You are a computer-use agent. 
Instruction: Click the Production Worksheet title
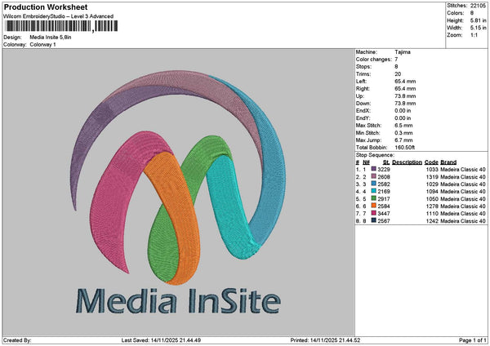pyautogui.click(x=46, y=7)
